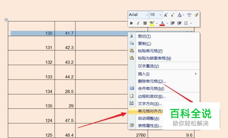Toggle italic formatting
228x138 pixels.
pyautogui.click(x=138, y=23)
